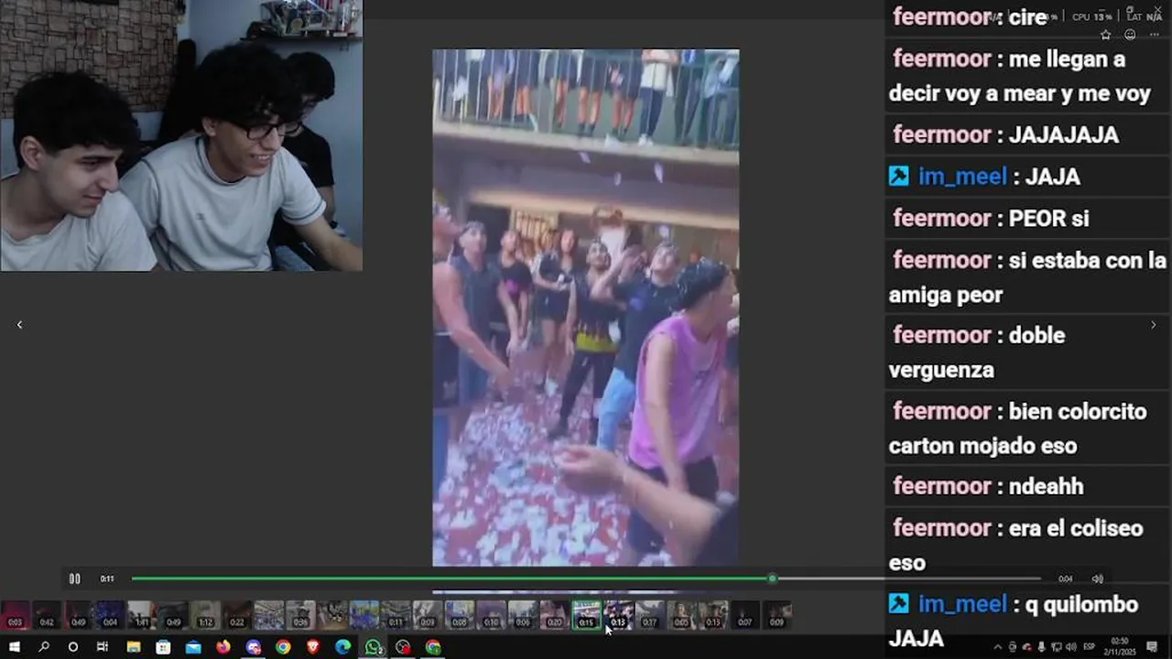
Task: Go to previous media with left arrow
Action: tap(19, 325)
